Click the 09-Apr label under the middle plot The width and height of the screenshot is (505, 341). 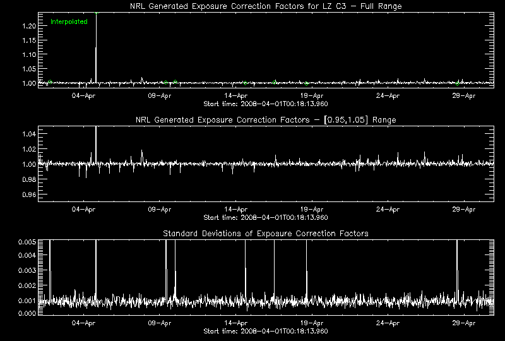tap(160, 210)
